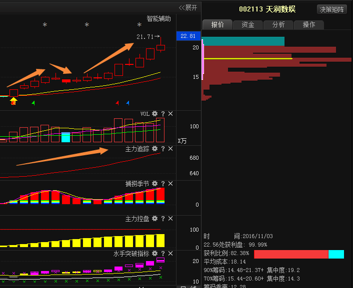Switch to the 操作 tab
Viewport: 353px width, 288px height.
[x=309, y=24]
